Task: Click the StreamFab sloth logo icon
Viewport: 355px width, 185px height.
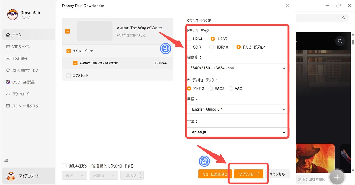Action: (x=12, y=15)
